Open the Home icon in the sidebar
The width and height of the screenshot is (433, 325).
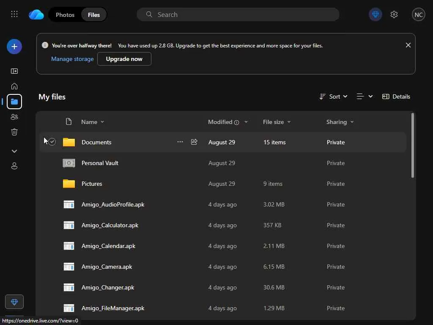point(14,86)
